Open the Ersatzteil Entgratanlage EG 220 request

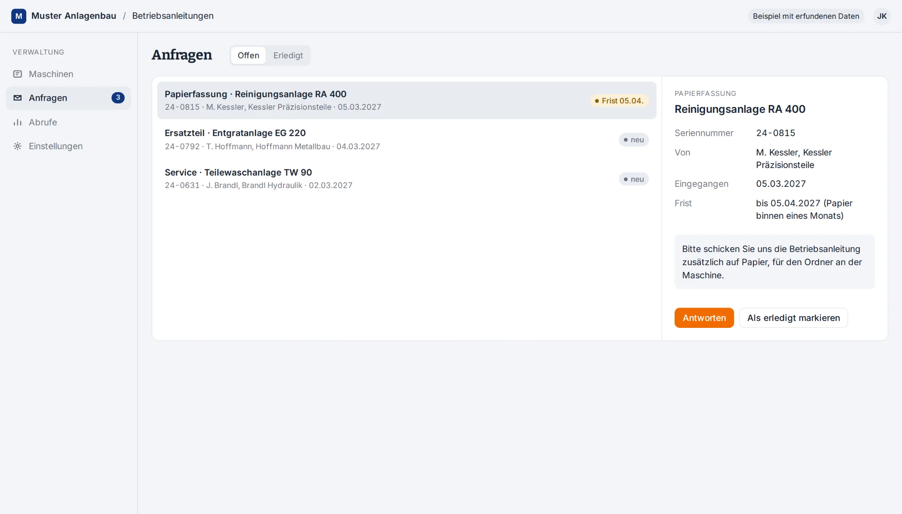[x=407, y=139]
